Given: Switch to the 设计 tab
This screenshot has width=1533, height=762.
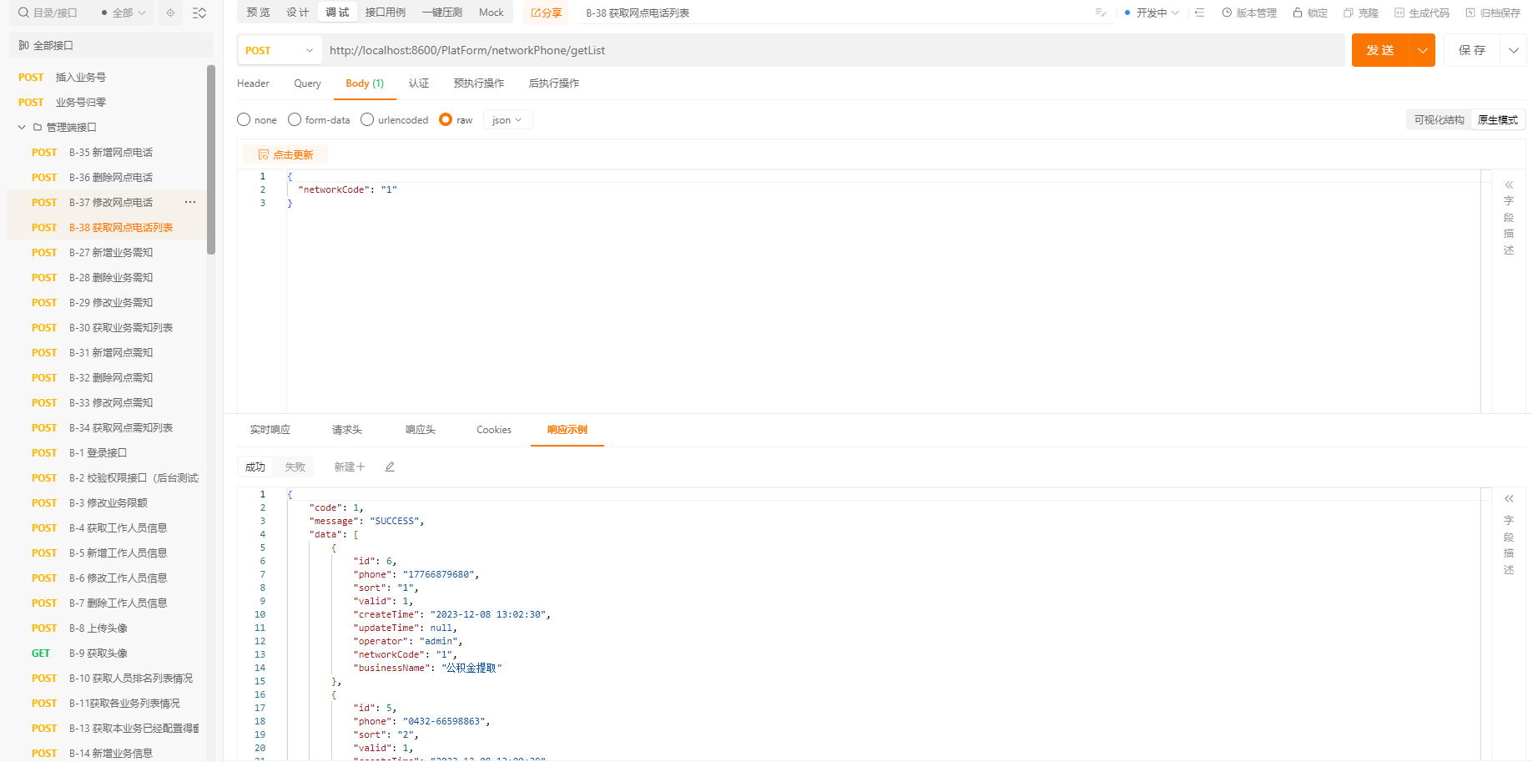Looking at the screenshot, I should coord(297,12).
